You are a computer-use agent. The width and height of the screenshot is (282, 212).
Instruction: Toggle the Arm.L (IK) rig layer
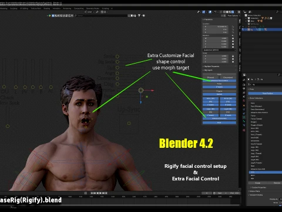coord(210,98)
